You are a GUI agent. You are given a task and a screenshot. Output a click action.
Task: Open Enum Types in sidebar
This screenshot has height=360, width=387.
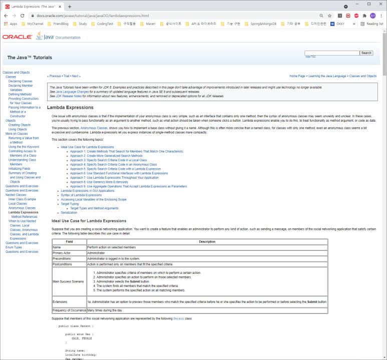(14, 247)
